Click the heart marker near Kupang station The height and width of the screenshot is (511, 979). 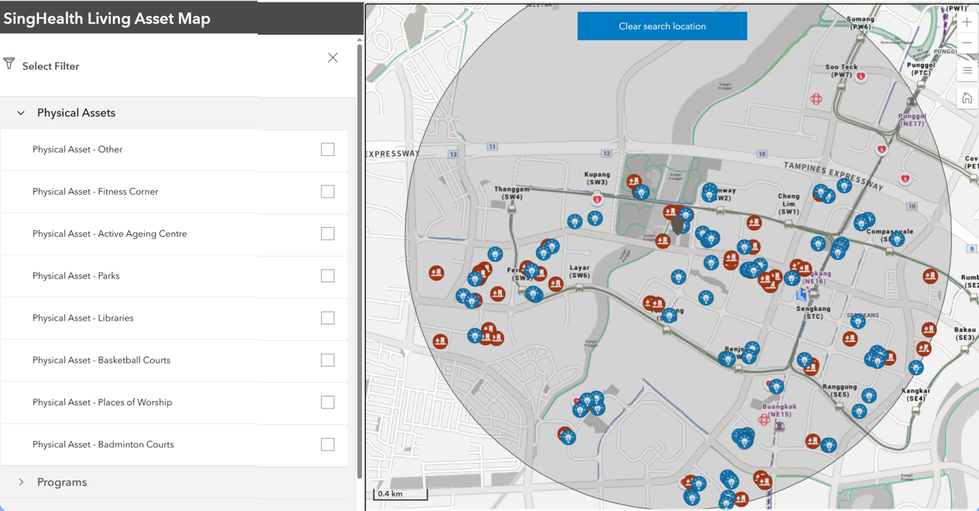[597, 200]
